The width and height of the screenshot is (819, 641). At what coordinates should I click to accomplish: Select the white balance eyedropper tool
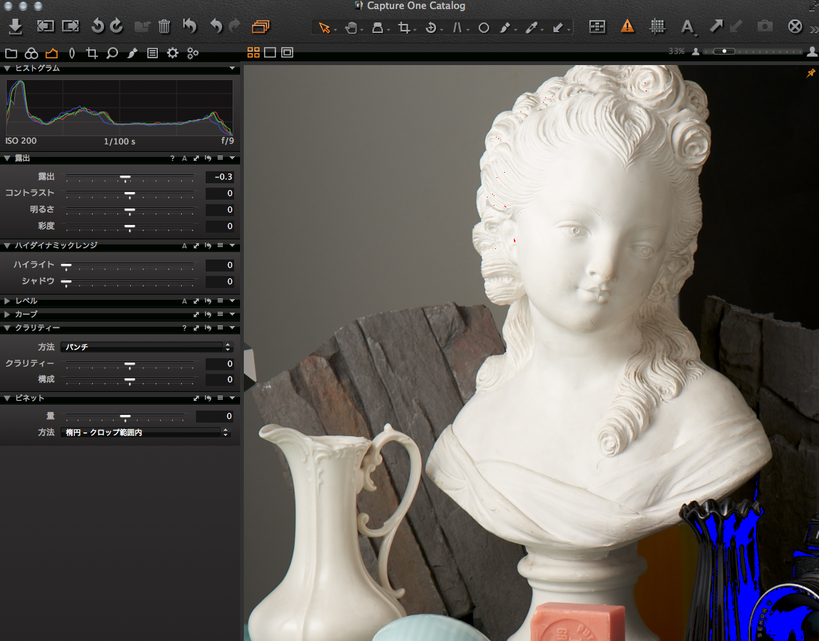point(530,28)
